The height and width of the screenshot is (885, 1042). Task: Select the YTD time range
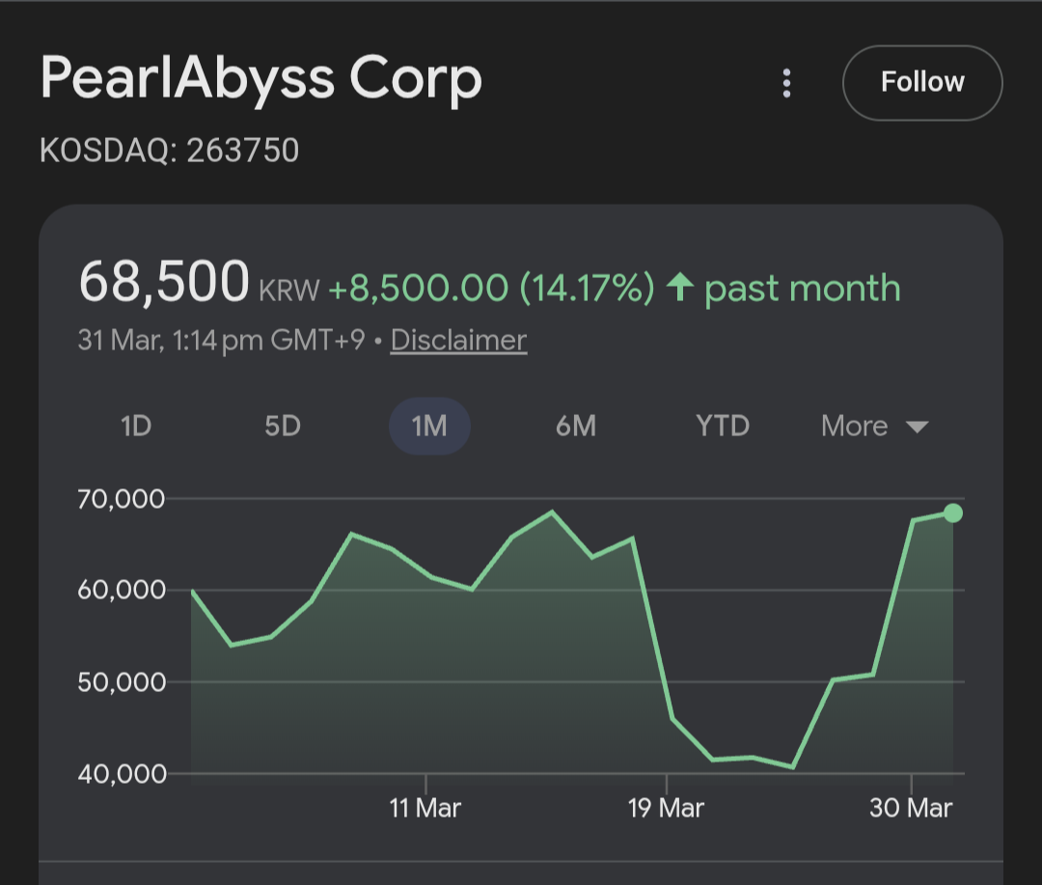click(723, 426)
